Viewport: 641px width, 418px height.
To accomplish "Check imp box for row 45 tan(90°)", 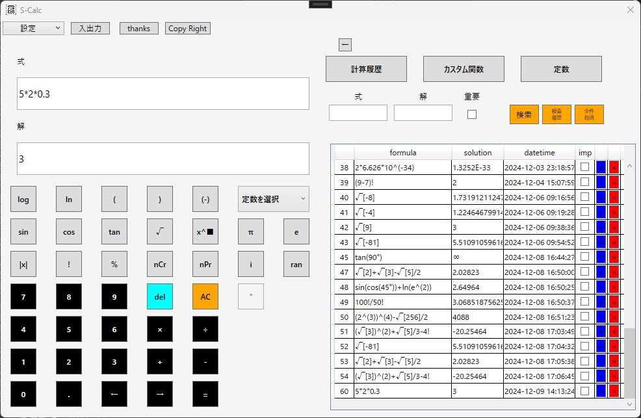I will tap(585, 257).
